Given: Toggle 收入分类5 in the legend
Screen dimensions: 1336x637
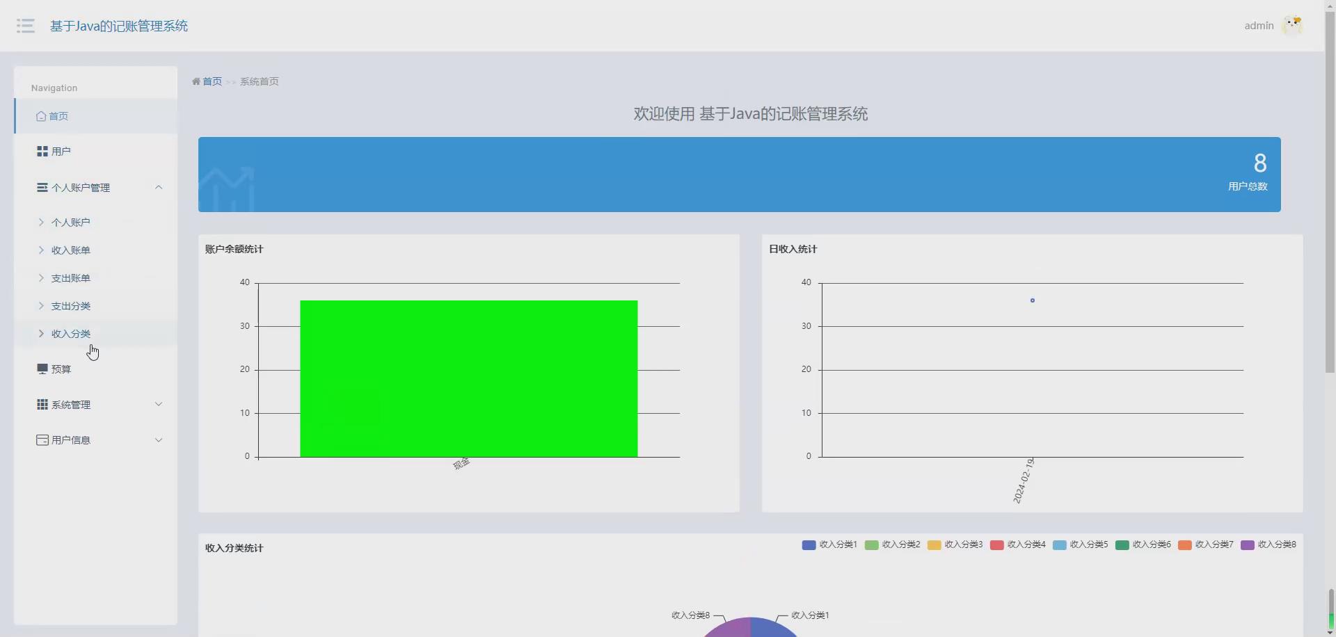Looking at the screenshot, I should (x=1059, y=545).
